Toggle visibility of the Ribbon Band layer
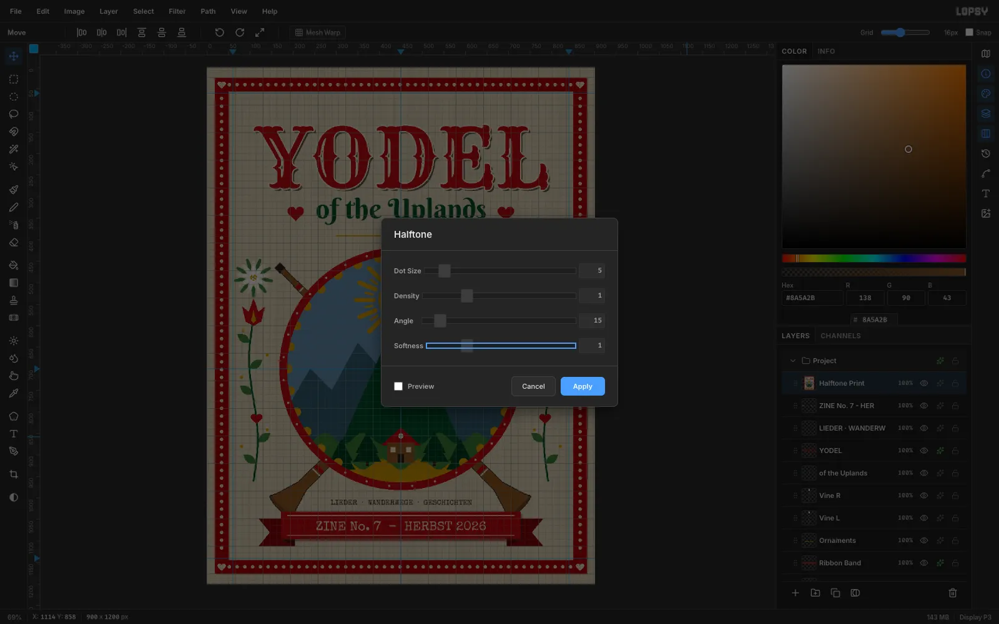The height and width of the screenshot is (624, 999). click(924, 563)
